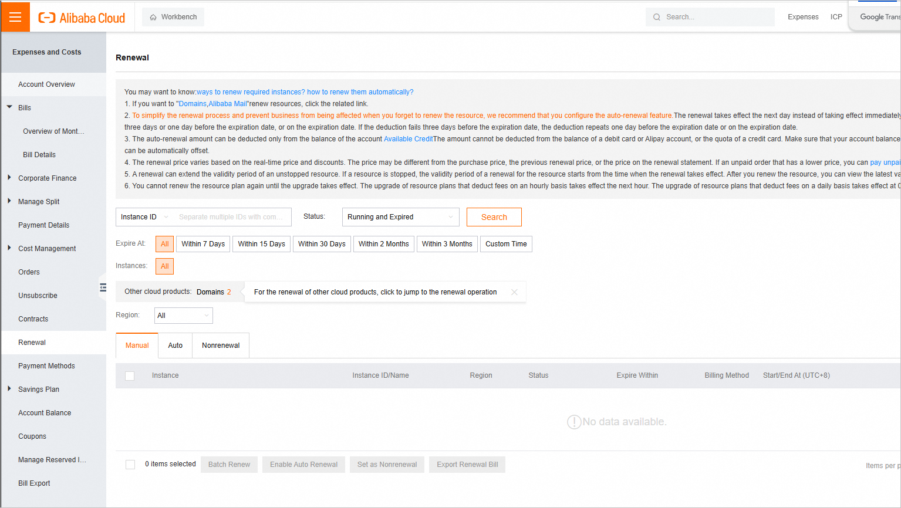Click Enable Auto Renewal button
Screen dimensions: 901x508
pyautogui.click(x=303, y=465)
